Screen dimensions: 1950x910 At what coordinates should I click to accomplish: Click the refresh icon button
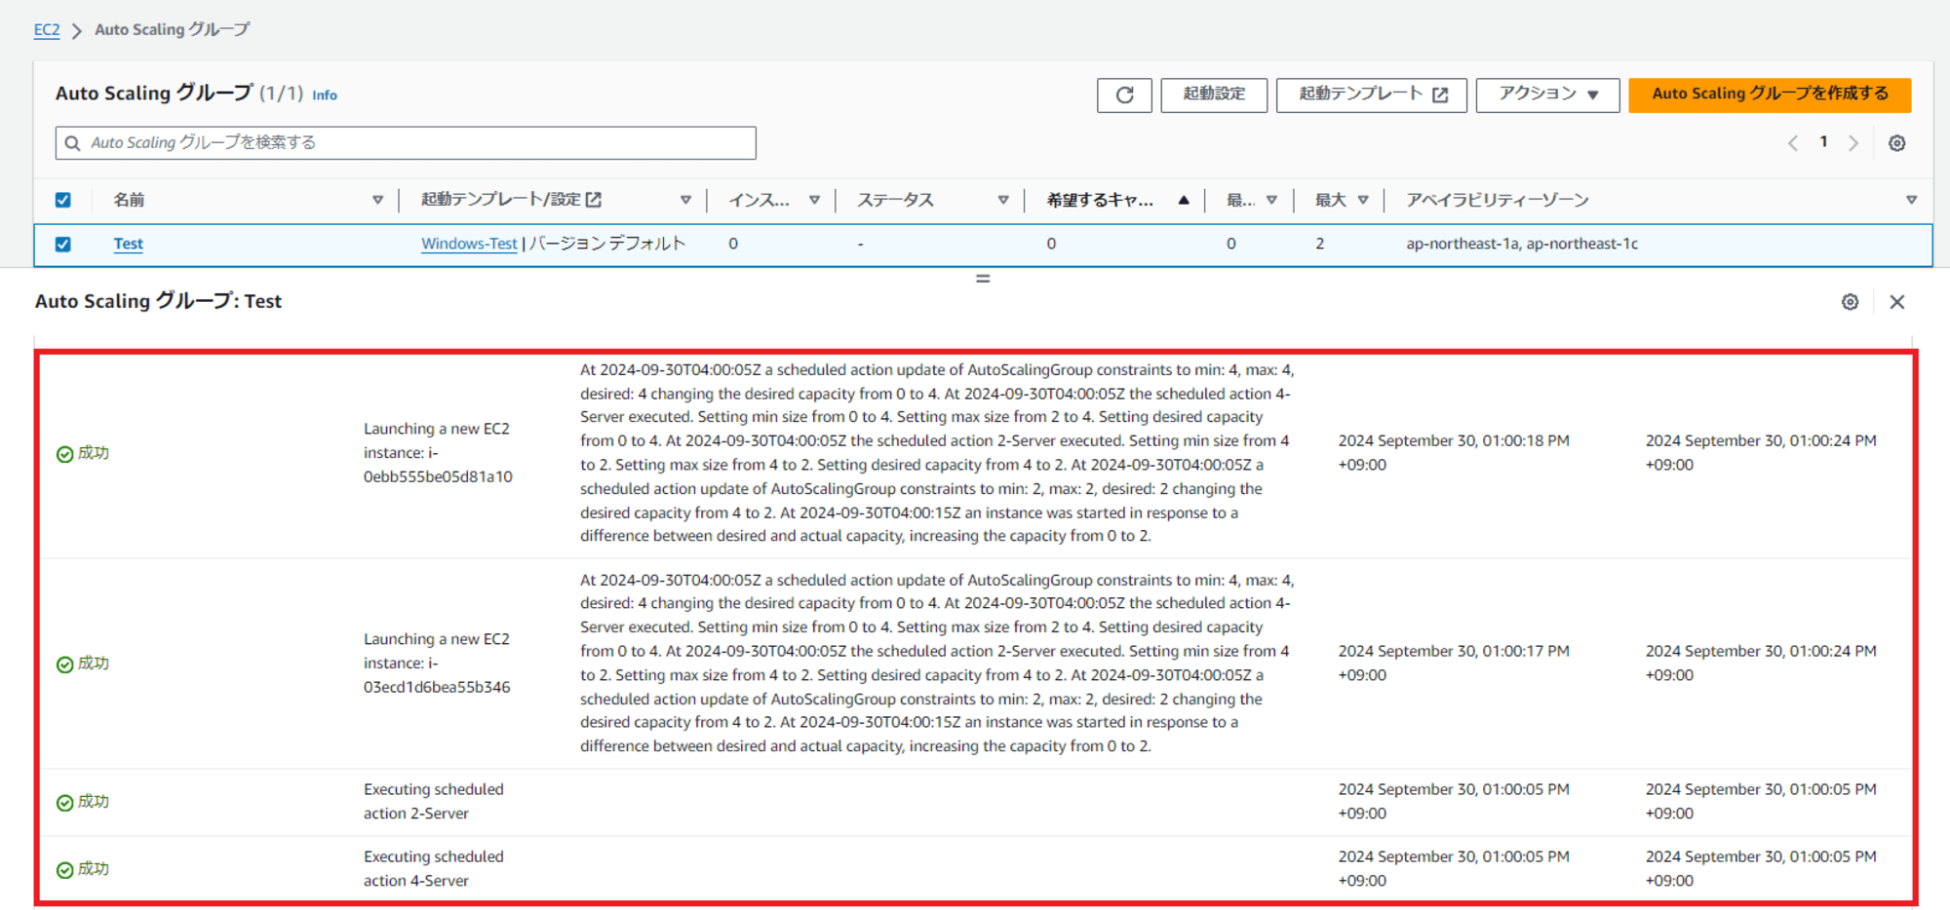(x=1124, y=95)
